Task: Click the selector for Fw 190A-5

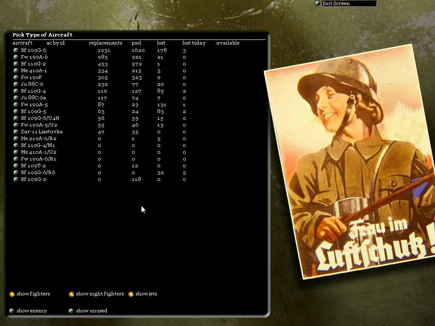Action: 16,104
